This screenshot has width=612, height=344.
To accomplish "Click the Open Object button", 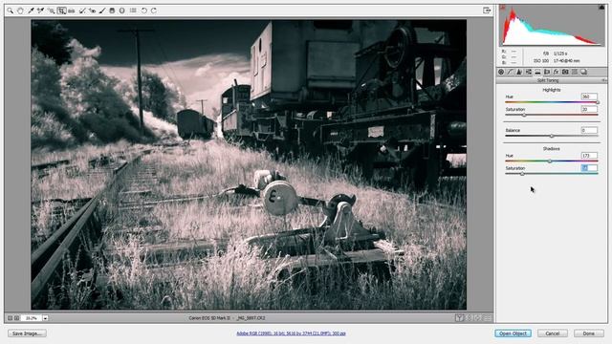I will point(513,333).
